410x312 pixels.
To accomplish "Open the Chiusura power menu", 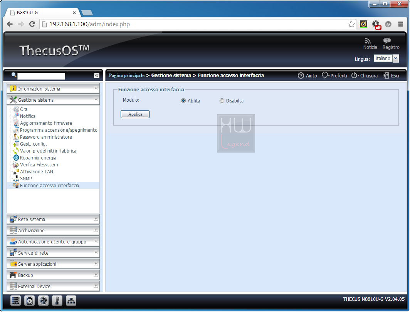I will click(x=364, y=75).
